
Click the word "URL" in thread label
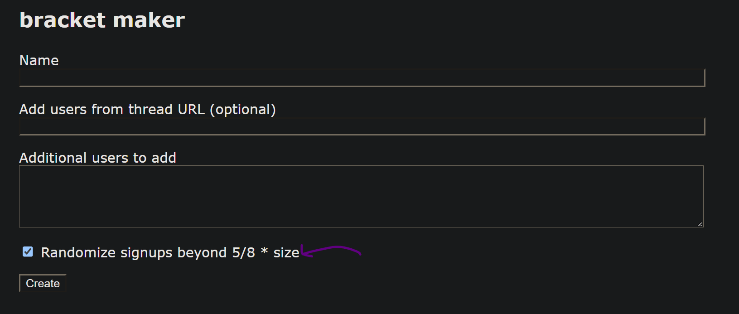[x=191, y=110]
